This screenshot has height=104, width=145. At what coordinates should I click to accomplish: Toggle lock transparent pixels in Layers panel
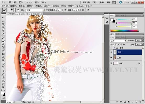coord(116,44)
